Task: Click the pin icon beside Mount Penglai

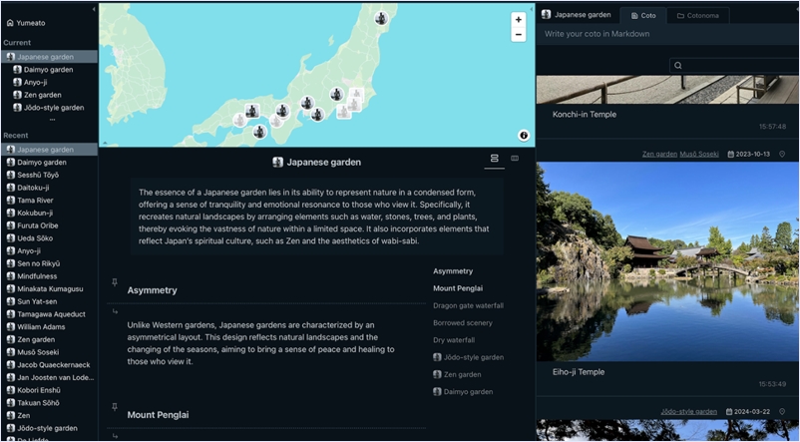Action: (115, 407)
